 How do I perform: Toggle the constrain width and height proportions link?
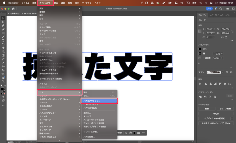click(233, 31)
